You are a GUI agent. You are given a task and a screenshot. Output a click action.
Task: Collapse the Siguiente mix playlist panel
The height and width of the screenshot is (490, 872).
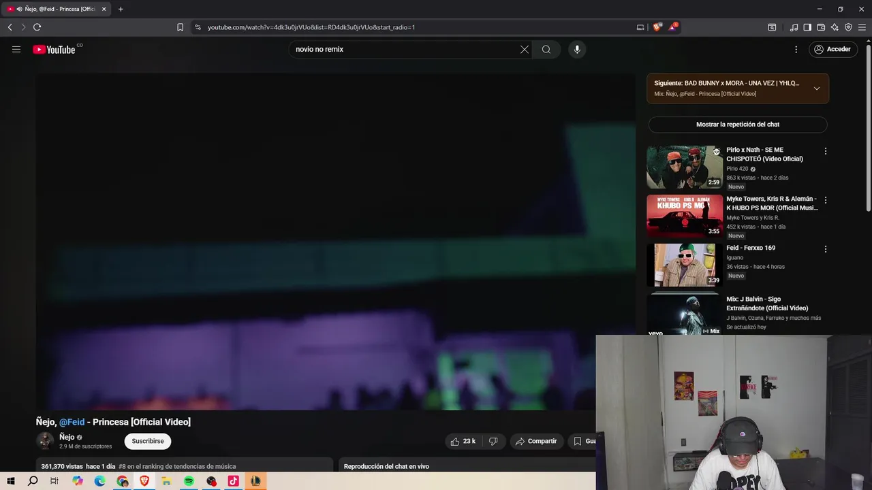tap(816, 88)
